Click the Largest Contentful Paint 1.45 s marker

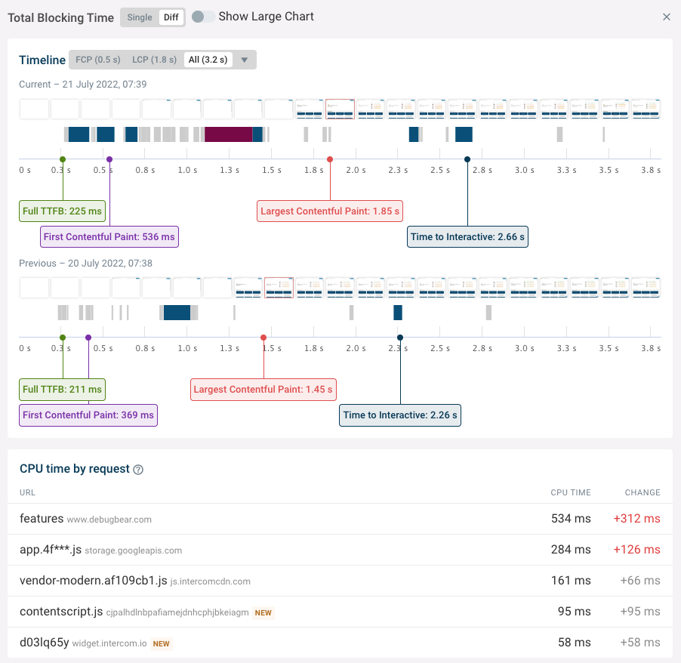(263, 389)
